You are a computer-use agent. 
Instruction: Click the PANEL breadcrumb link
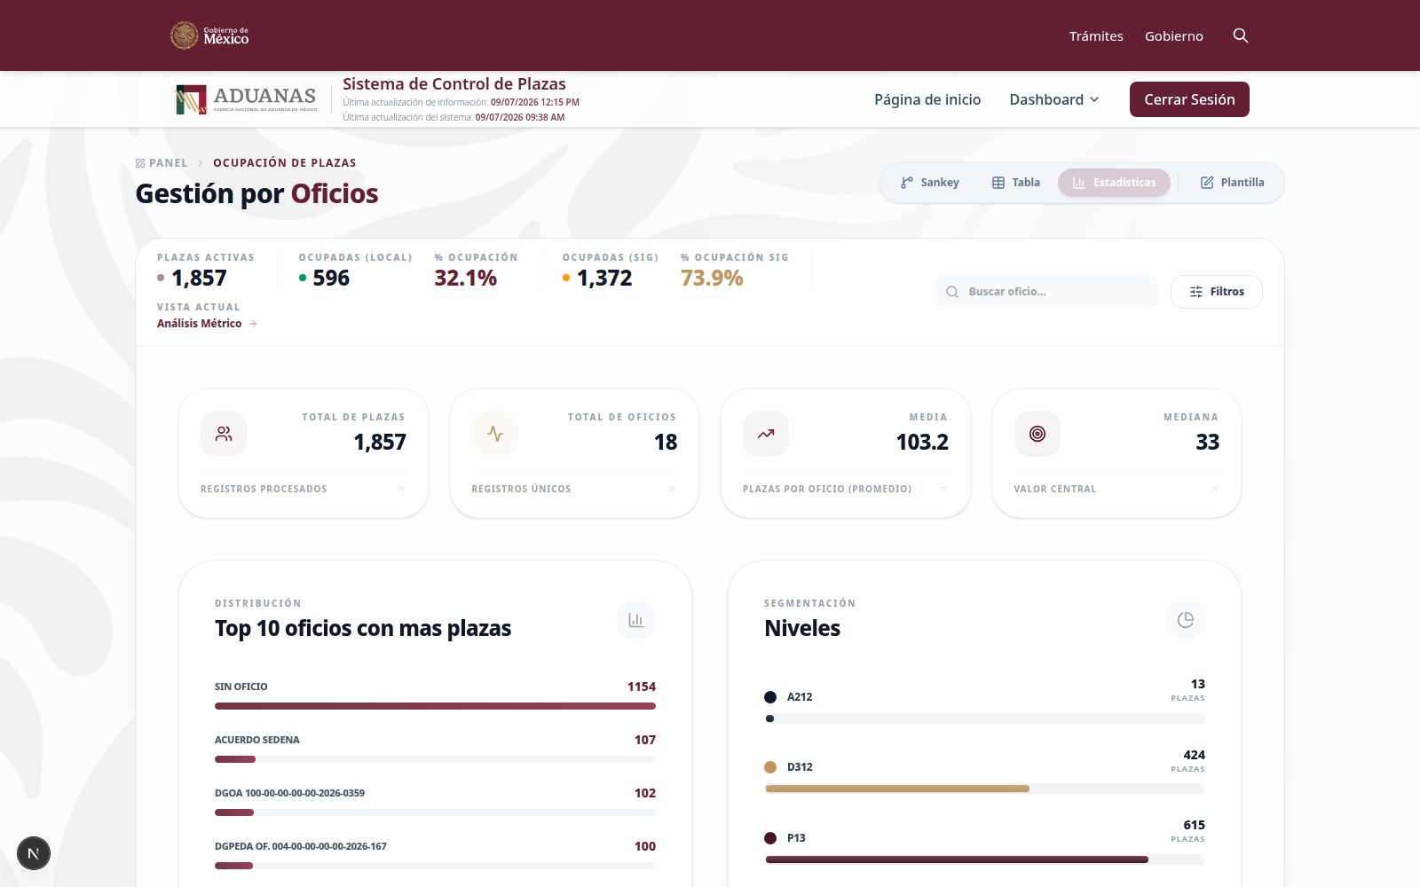(169, 163)
